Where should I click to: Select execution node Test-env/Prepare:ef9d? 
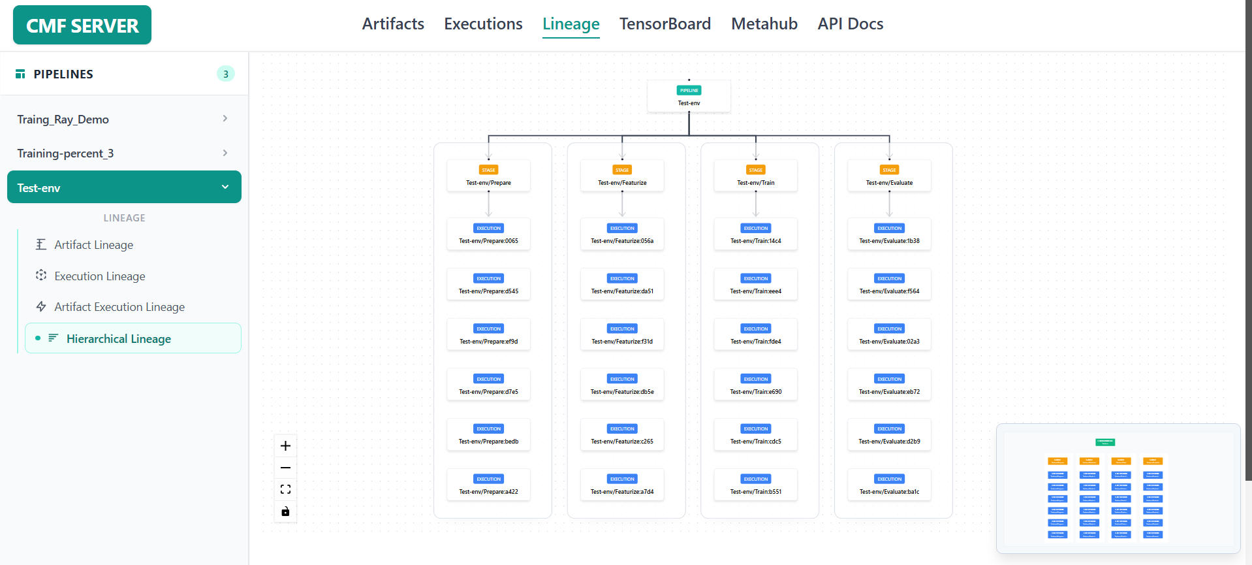point(488,334)
